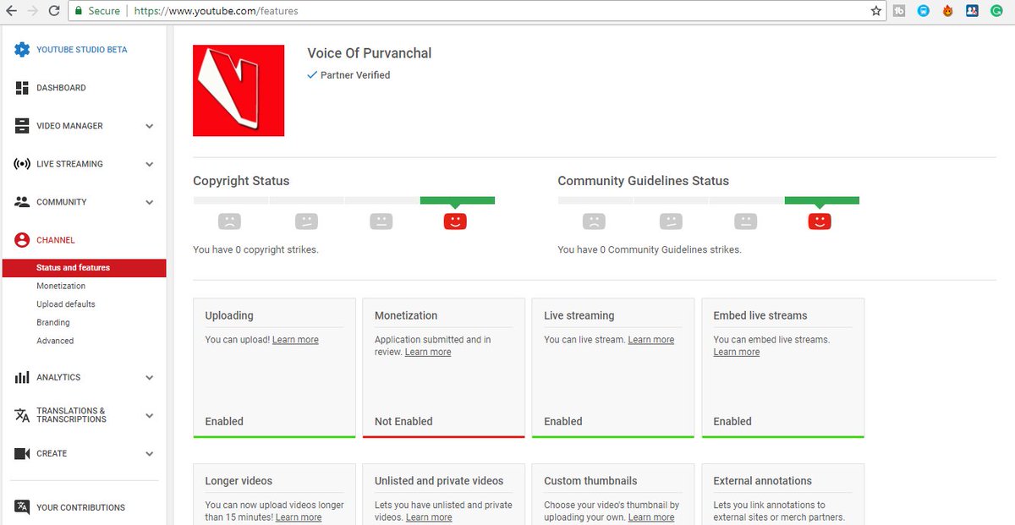This screenshot has width=1015, height=525.
Task: Click the Not Enabled status in Monetization card
Action: 403,422
